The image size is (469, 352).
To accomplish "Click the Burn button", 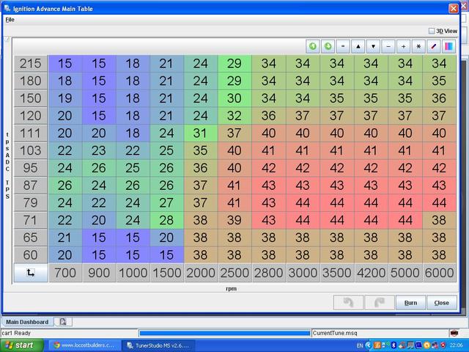I will point(410,302).
